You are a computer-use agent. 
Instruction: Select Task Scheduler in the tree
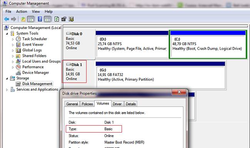pos(35,39)
